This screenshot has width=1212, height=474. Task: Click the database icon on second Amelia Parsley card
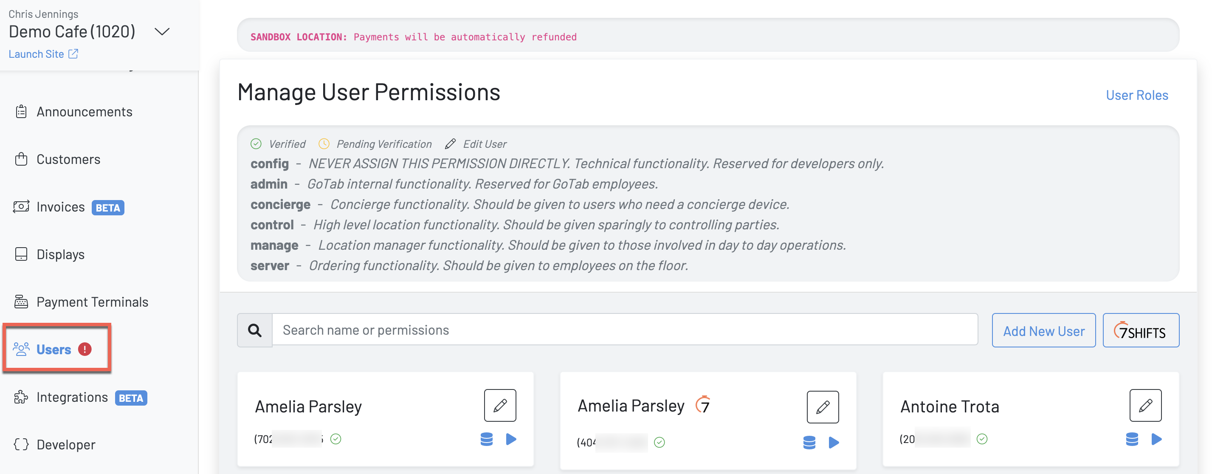pos(809,442)
